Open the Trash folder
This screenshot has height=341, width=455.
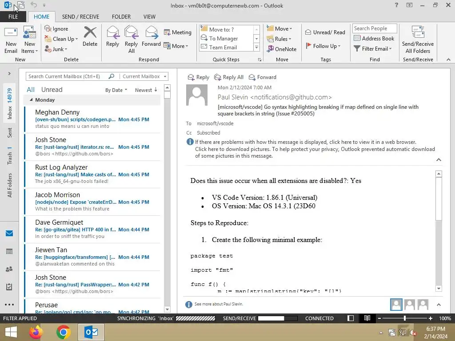point(10,155)
